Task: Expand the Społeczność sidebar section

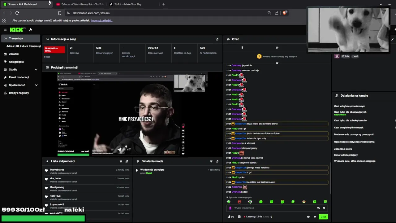Action: (x=36, y=85)
